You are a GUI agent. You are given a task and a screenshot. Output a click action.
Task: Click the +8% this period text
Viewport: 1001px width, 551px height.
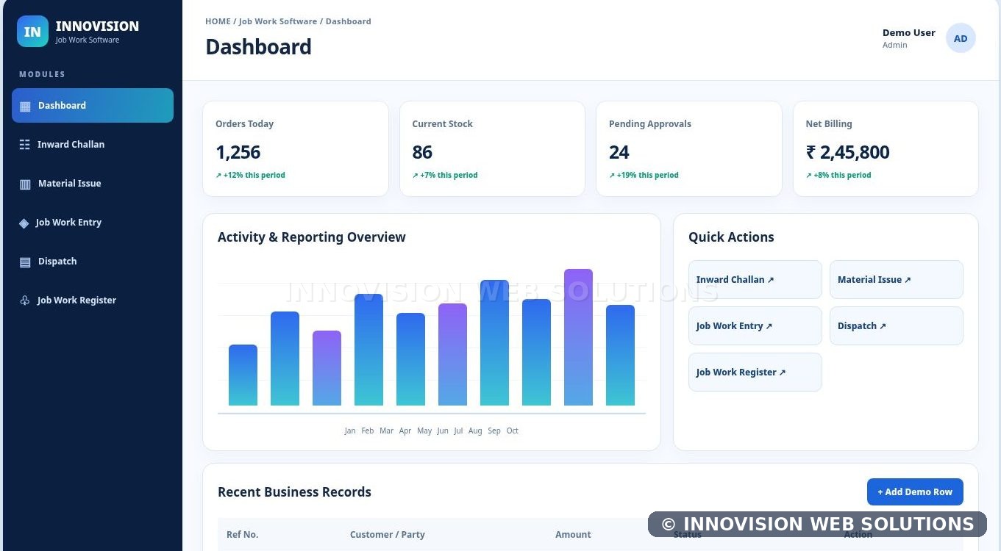[x=838, y=176]
